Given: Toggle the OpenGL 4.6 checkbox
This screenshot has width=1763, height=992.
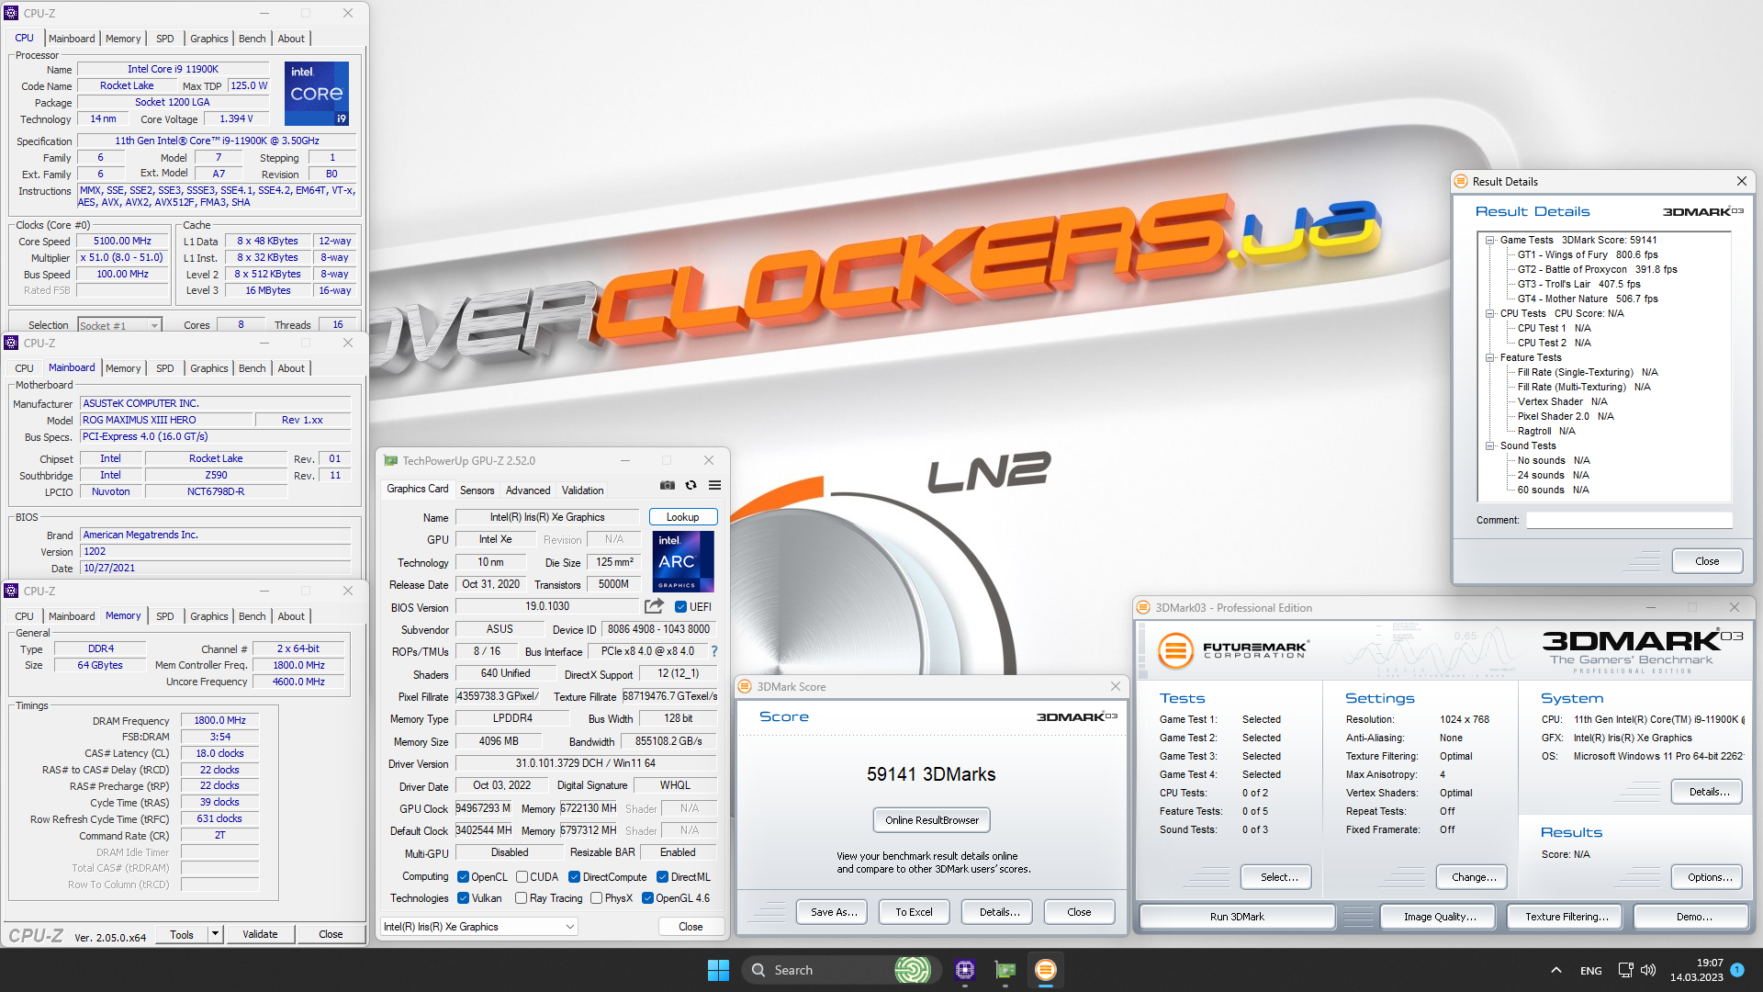Looking at the screenshot, I should coord(647,898).
